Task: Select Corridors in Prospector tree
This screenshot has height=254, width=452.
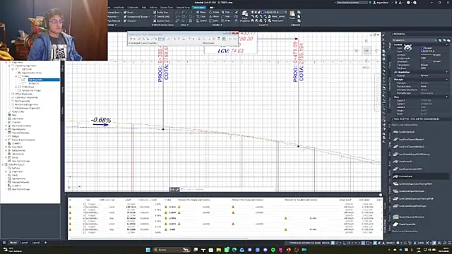Action: point(16,143)
